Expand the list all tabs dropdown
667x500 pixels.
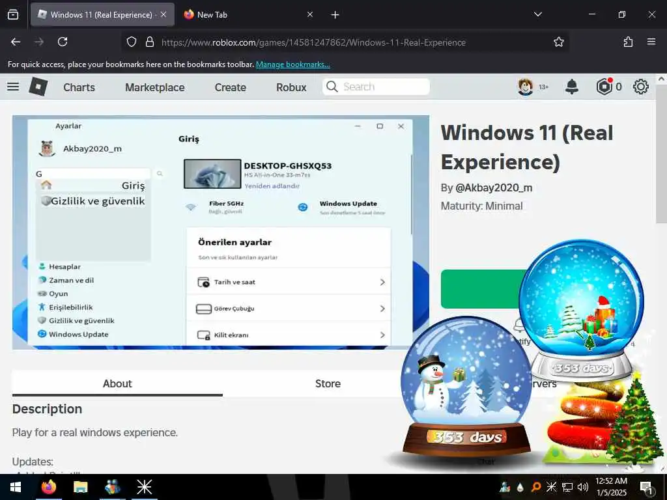point(537,14)
